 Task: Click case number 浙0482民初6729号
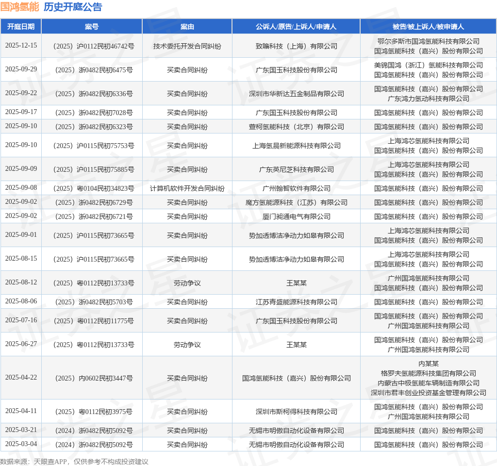[94, 202]
